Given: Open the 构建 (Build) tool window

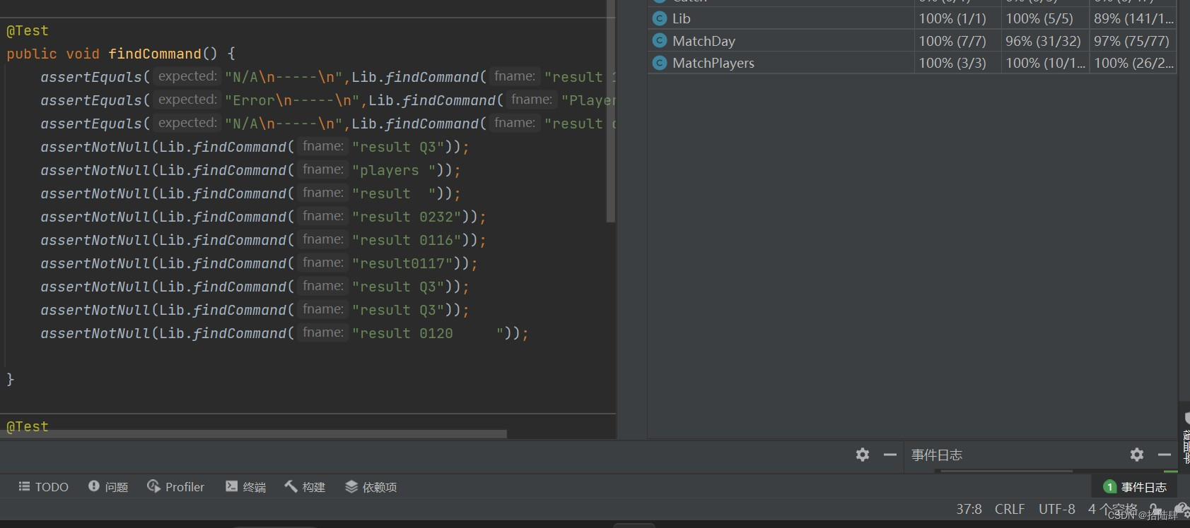Looking at the screenshot, I should pos(305,487).
